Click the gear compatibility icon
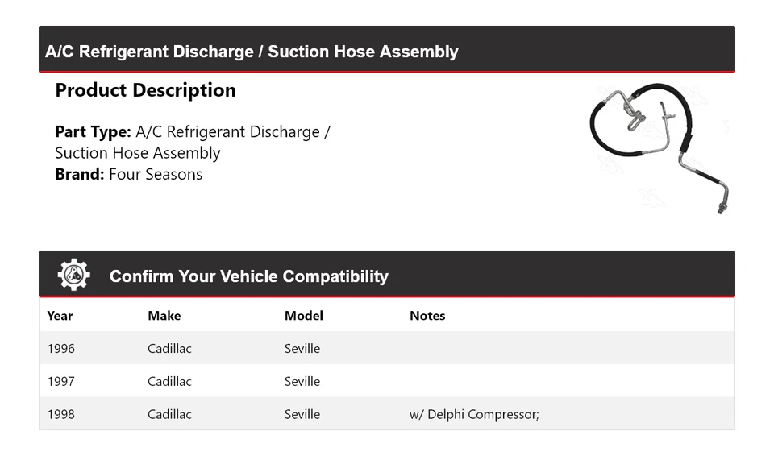774x456 pixels. coord(73,276)
